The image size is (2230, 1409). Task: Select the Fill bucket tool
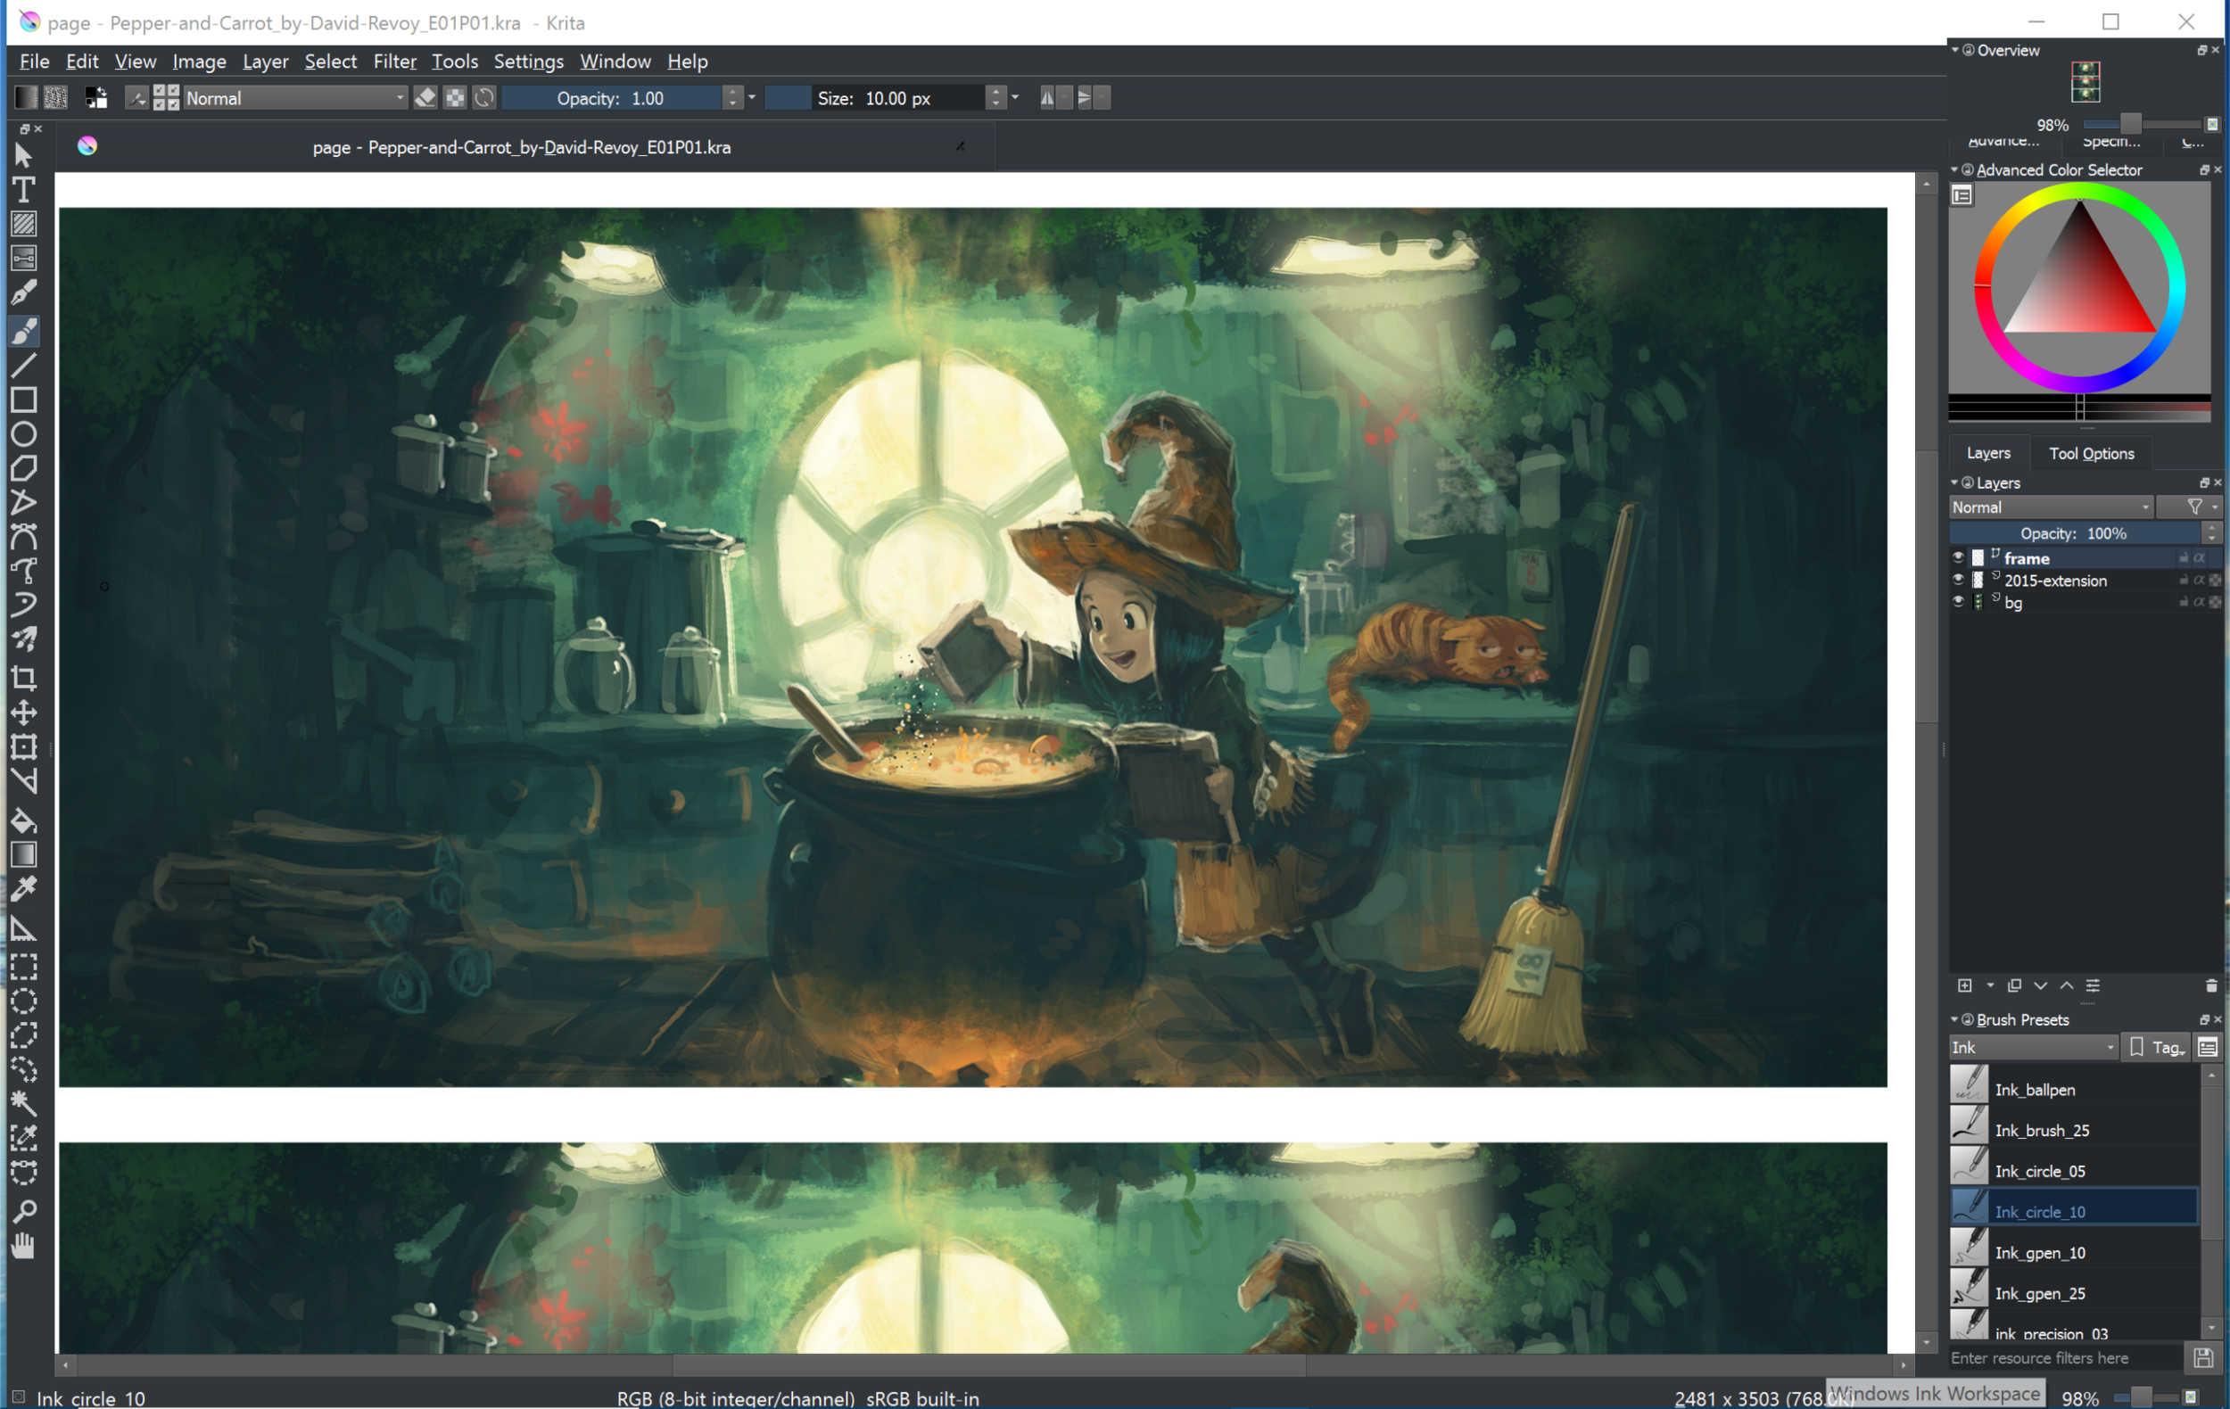(x=24, y=821)
